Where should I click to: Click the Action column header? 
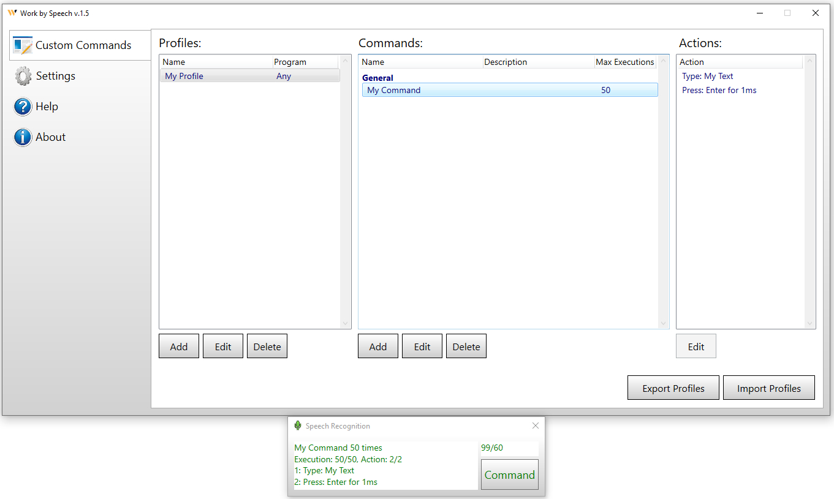[x=740, y=62]
